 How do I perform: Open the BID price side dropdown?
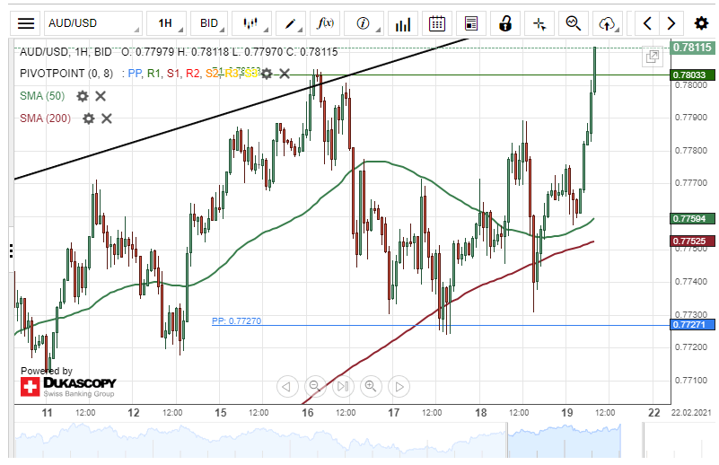[209, 23]
